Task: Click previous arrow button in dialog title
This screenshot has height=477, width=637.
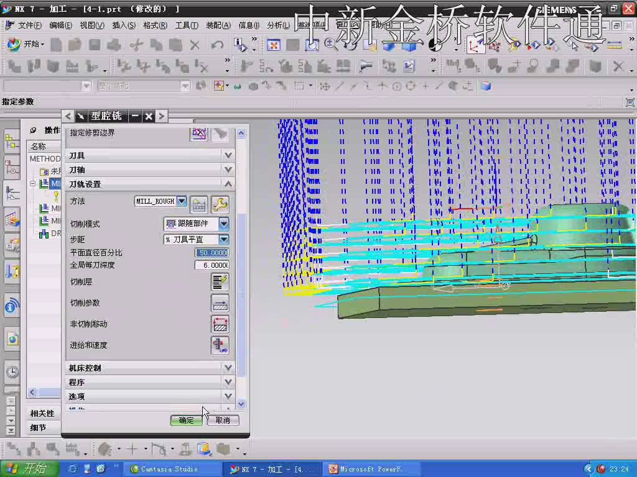Action: tap(68, 116)
